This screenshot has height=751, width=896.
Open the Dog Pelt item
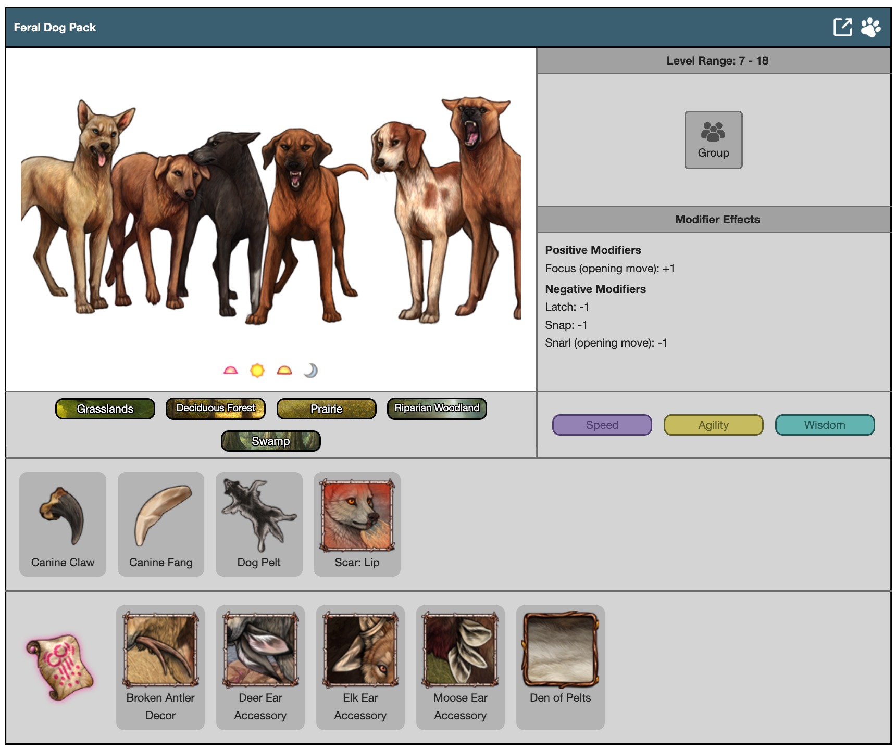(259, 524)
